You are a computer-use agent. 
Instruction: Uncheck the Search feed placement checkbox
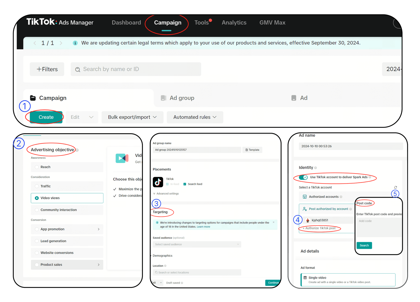tap(185, 184)
